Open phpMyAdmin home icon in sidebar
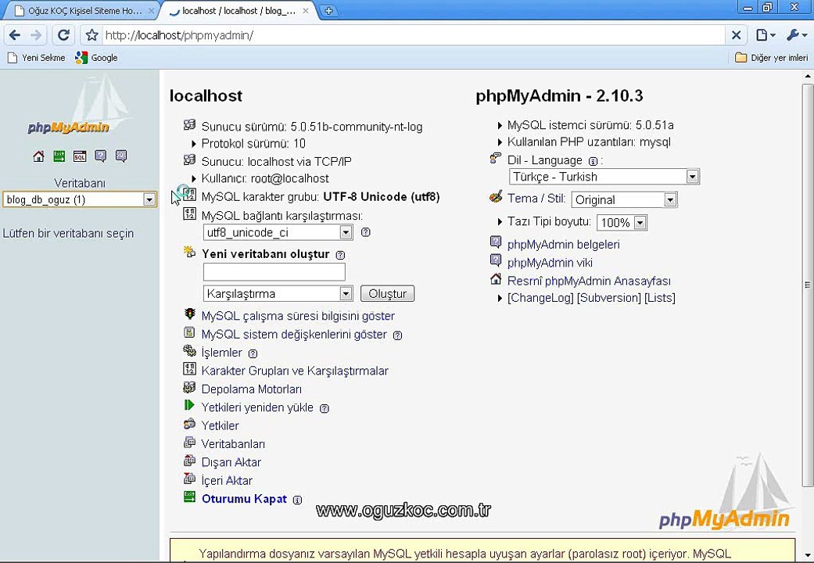Screen dimensions: 814x563 coord(38,156)
